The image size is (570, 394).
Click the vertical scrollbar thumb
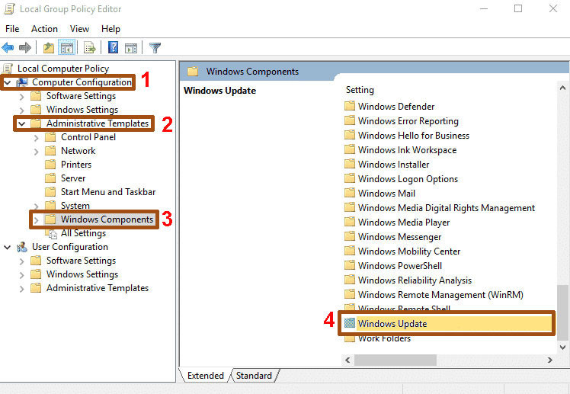tap(562, 313)
